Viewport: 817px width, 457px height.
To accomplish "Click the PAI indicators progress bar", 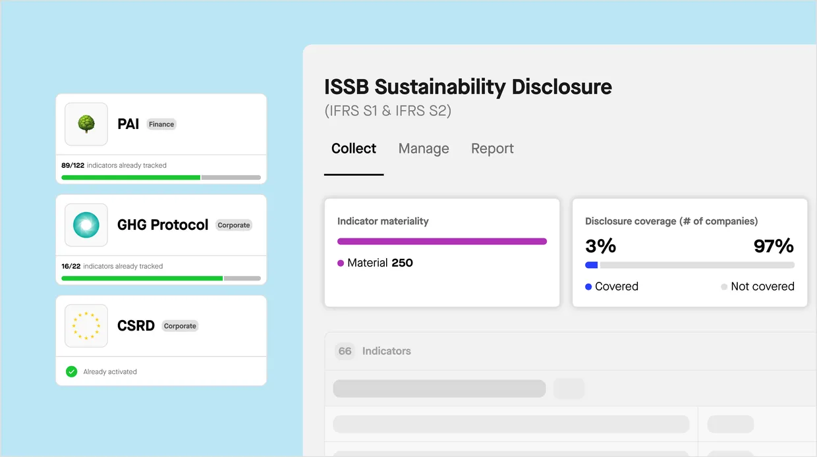I will click(x=161, y=177).
